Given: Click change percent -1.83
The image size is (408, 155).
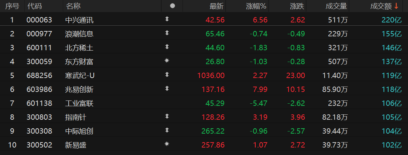Looking at the screenshot, I should click(x=259, y=48).
